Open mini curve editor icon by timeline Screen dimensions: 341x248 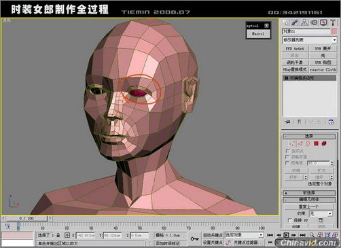coord(7,226)
